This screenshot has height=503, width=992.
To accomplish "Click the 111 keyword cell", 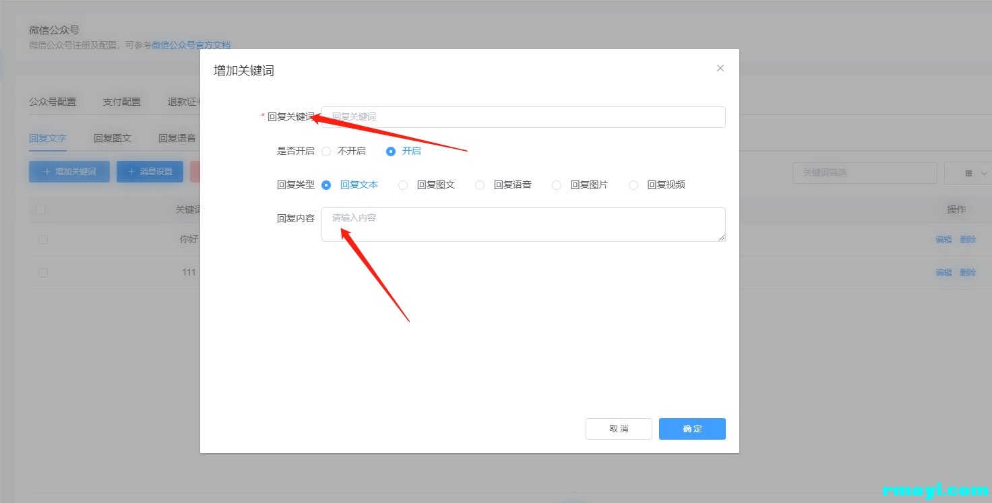I will click(x=189, y=272).
